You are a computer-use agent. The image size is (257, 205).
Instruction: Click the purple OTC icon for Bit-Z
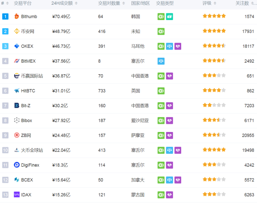[x=170, y=105]
